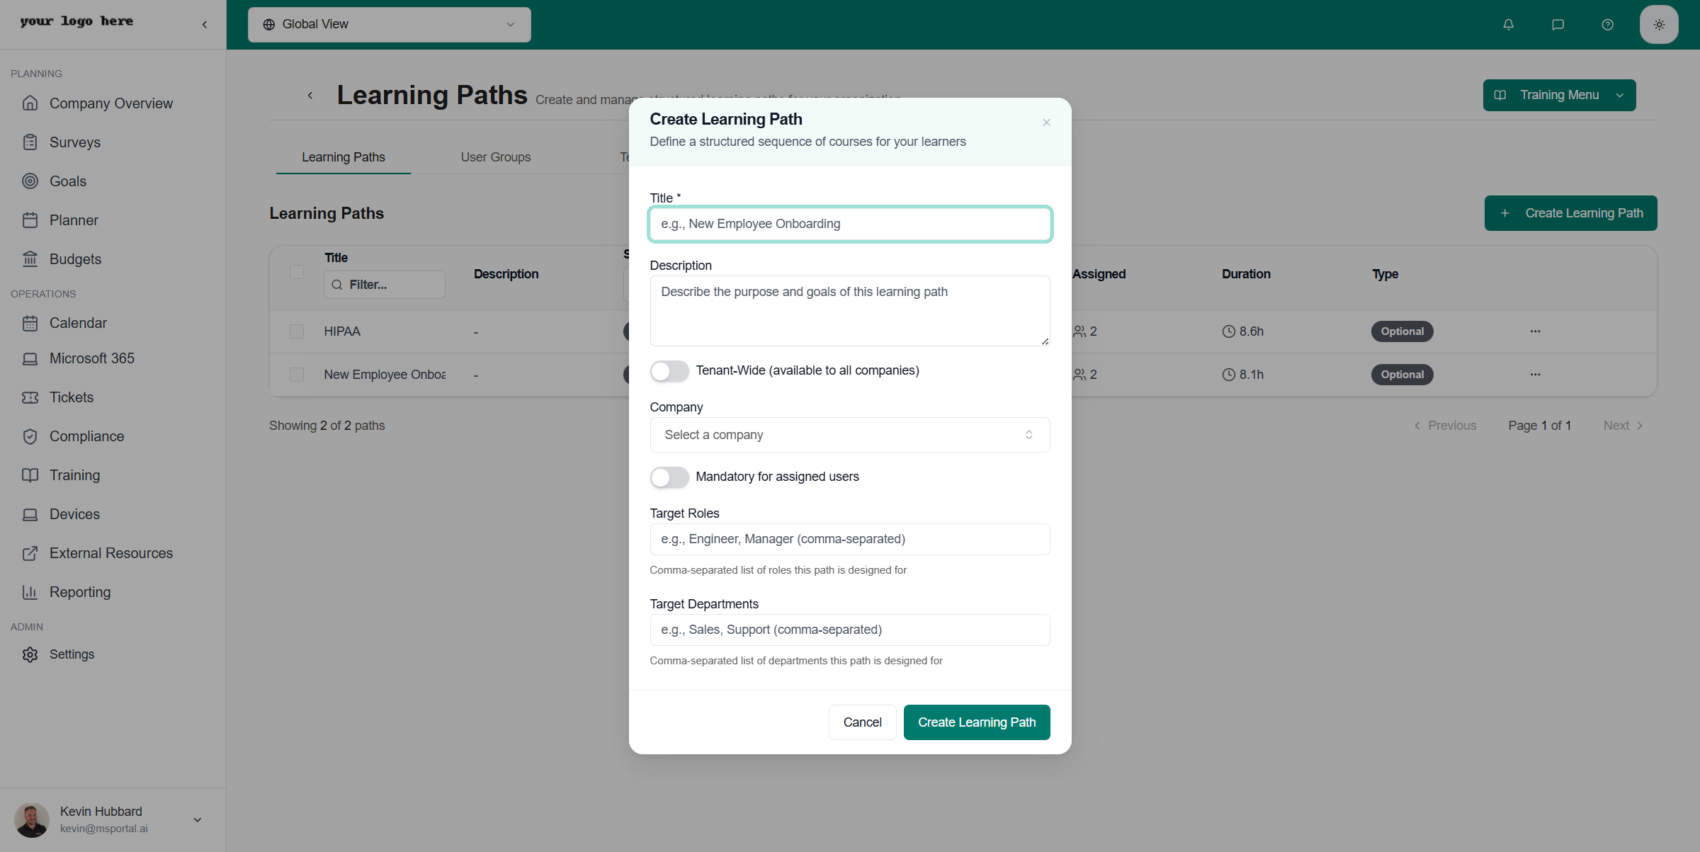
Task: Open Tickets from the sidebar
Action: pos(72,397)
